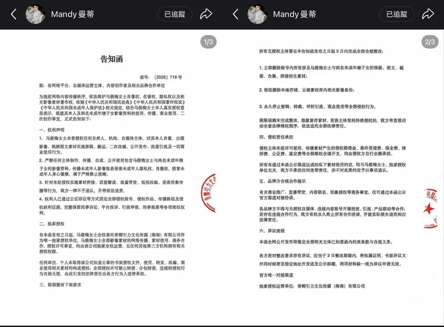Viewport: 444px width, 327px height.
Task: Click item 2. 彻底删除本地存储 on page 2/3
Action: tap(307, 90)
